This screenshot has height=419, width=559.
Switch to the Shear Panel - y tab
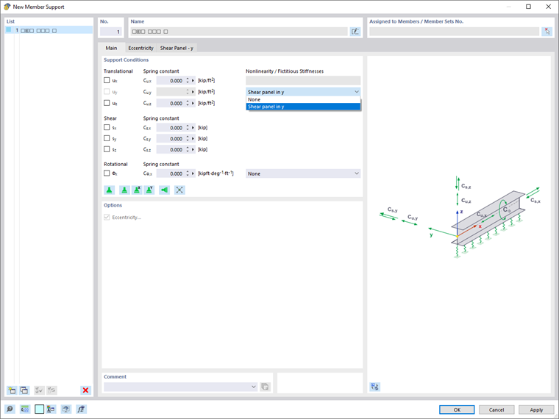177,48
